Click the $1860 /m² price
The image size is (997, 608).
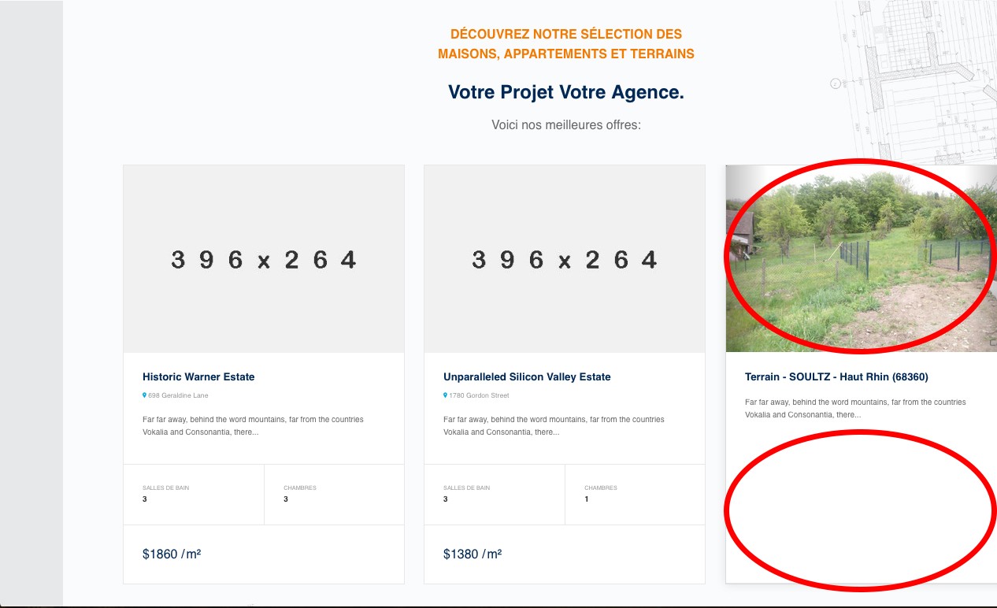coord(172,554)
